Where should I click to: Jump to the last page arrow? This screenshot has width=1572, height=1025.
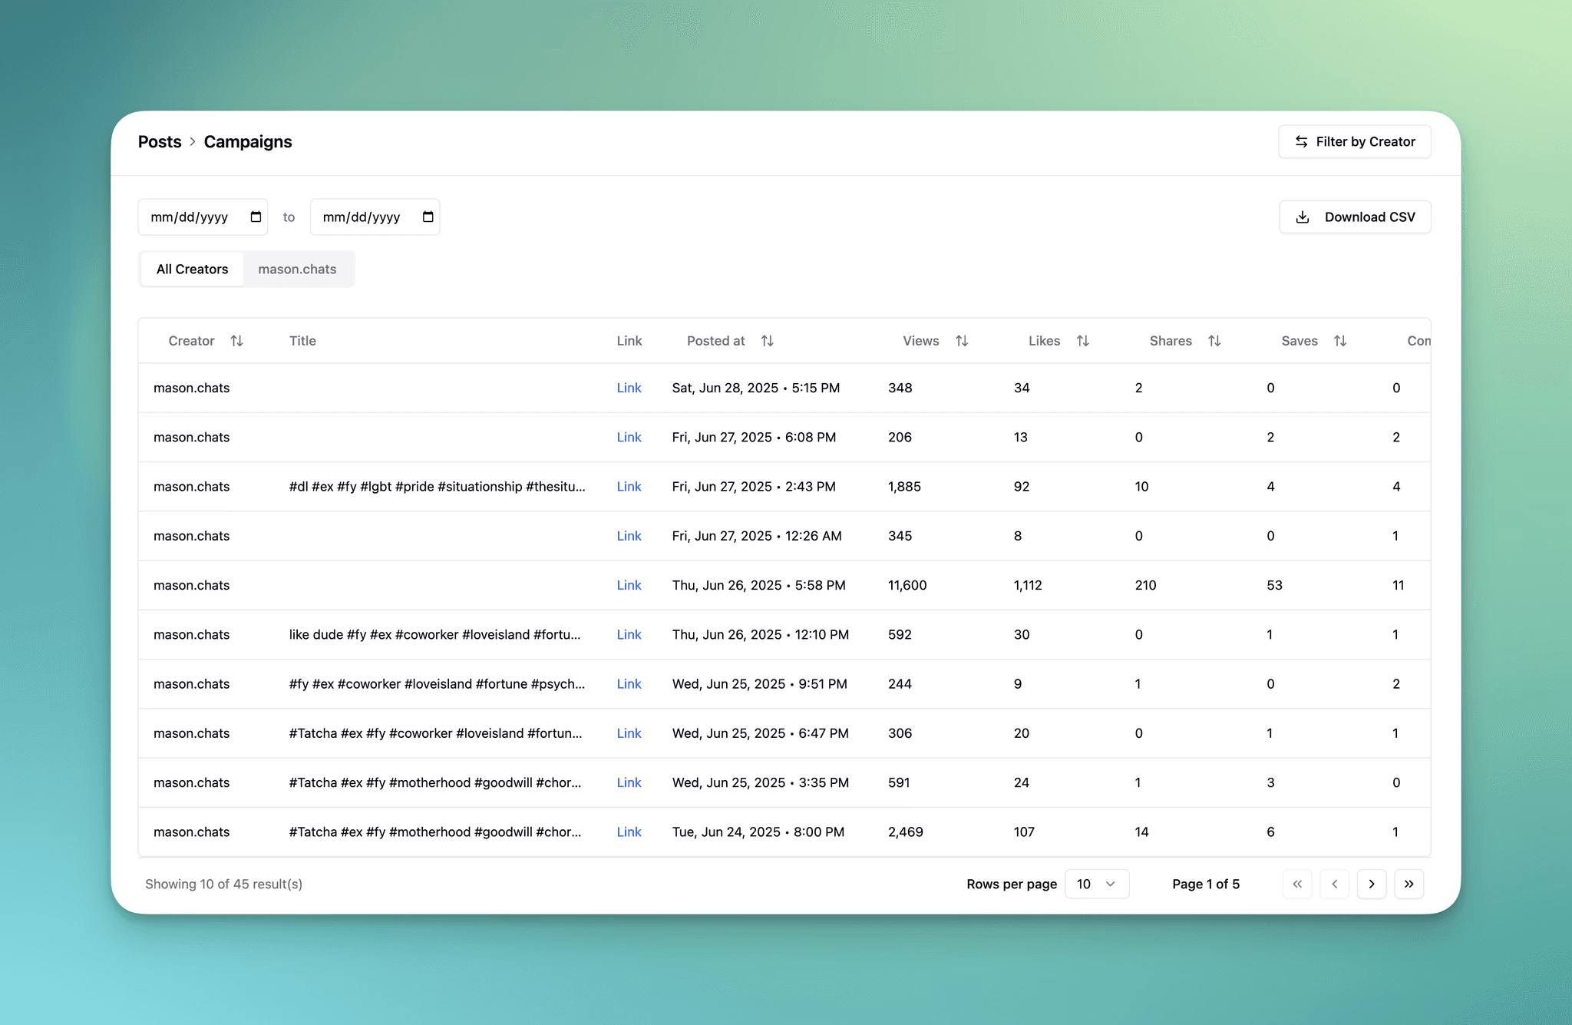tap(1409, 884)
